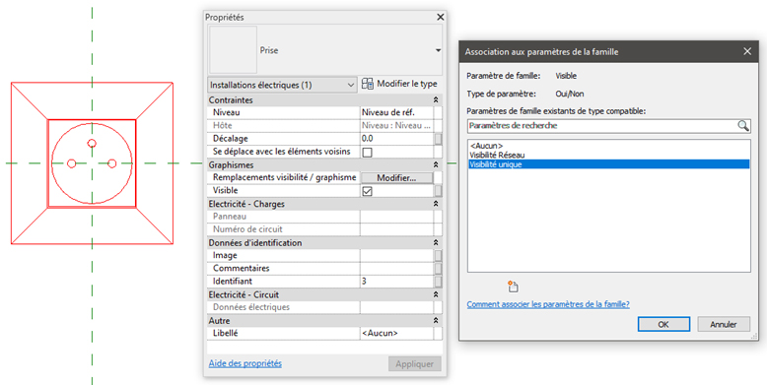
Task: Uncheck the Visible checkbox
Action: tap(367, 191)
